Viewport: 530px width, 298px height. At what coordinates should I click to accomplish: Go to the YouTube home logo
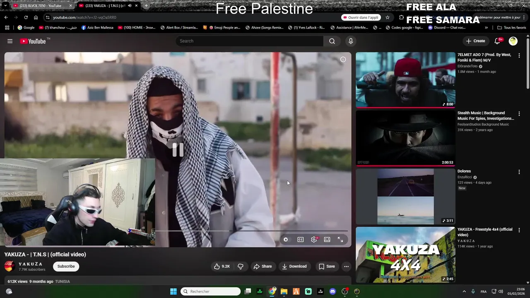(33, 41)
